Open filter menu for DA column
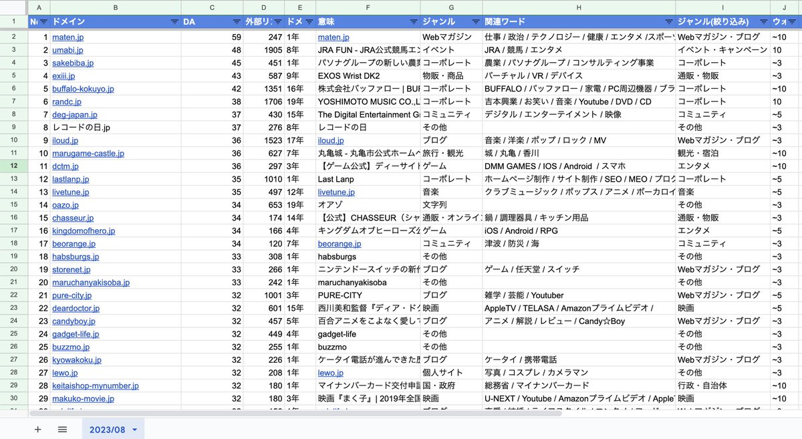The width and height of the screenshot is (802, 439). click(237, 21)
